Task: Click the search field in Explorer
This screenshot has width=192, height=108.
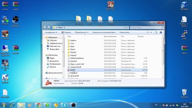Action: pyautogui.click(x=147, y=28)
